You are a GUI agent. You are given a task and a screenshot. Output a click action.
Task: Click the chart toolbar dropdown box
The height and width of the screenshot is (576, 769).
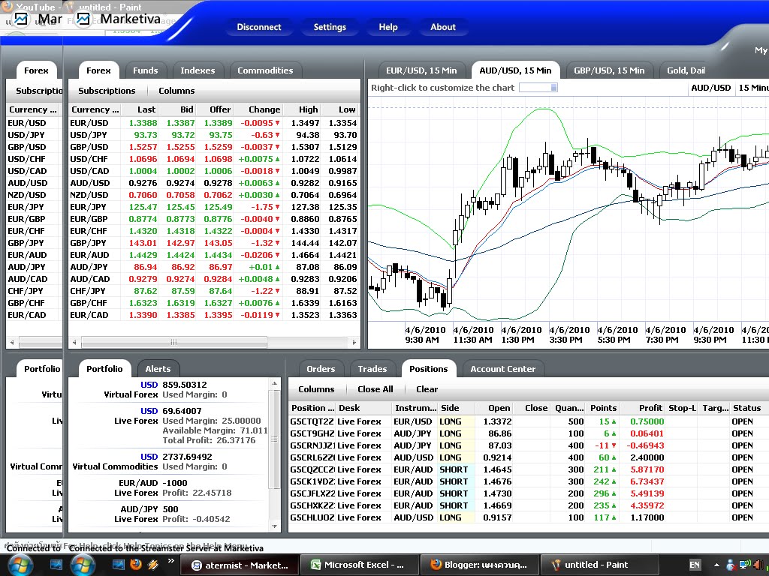(538, 88)
